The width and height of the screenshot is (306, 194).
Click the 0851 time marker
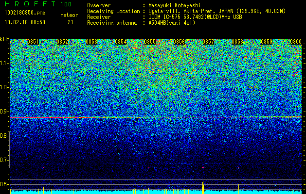[x=33, y=42]
